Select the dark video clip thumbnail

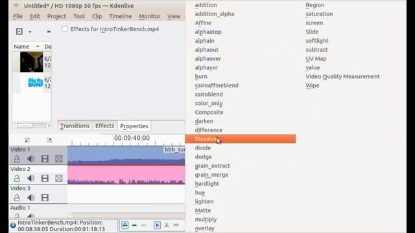31,62
